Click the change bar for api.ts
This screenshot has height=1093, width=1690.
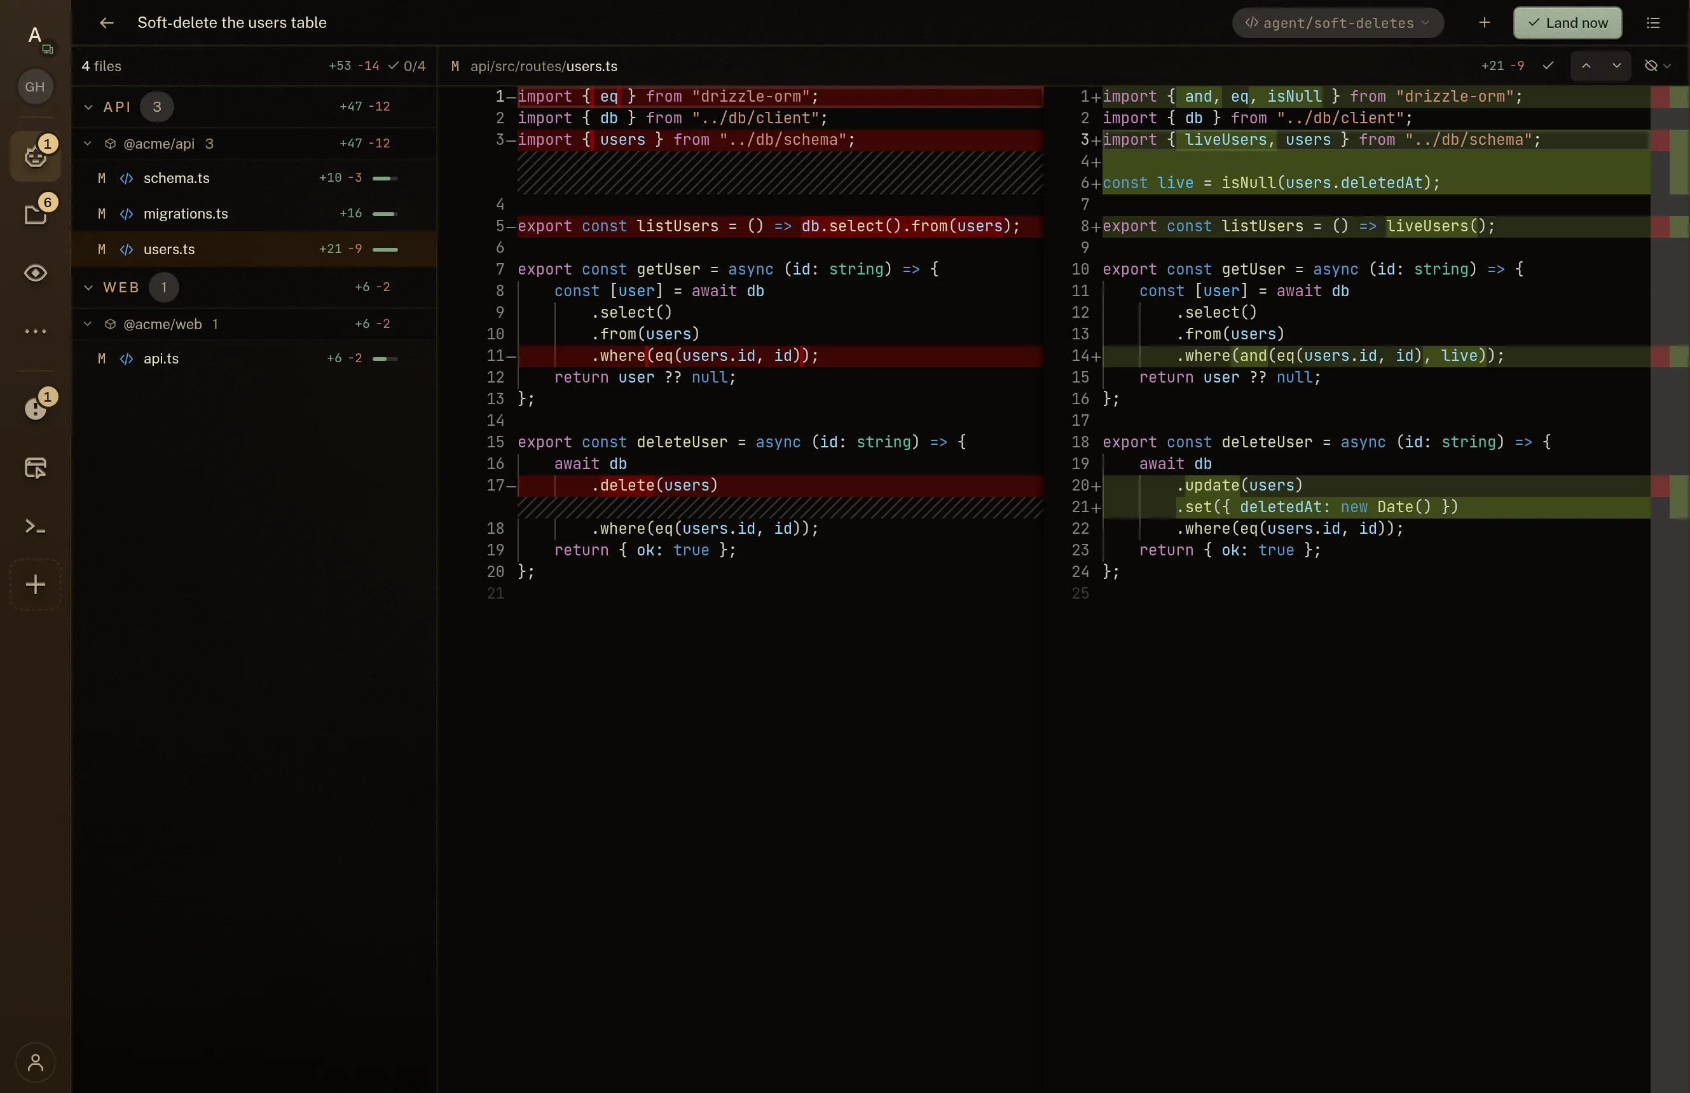[385, 358]
